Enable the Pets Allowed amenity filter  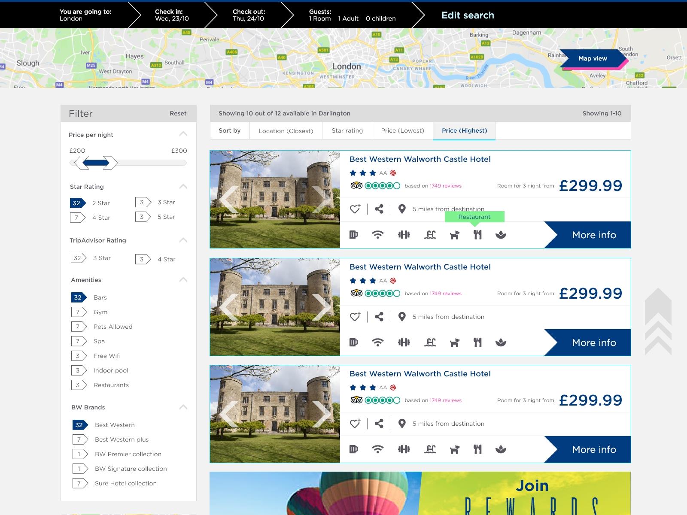[79, 327]
